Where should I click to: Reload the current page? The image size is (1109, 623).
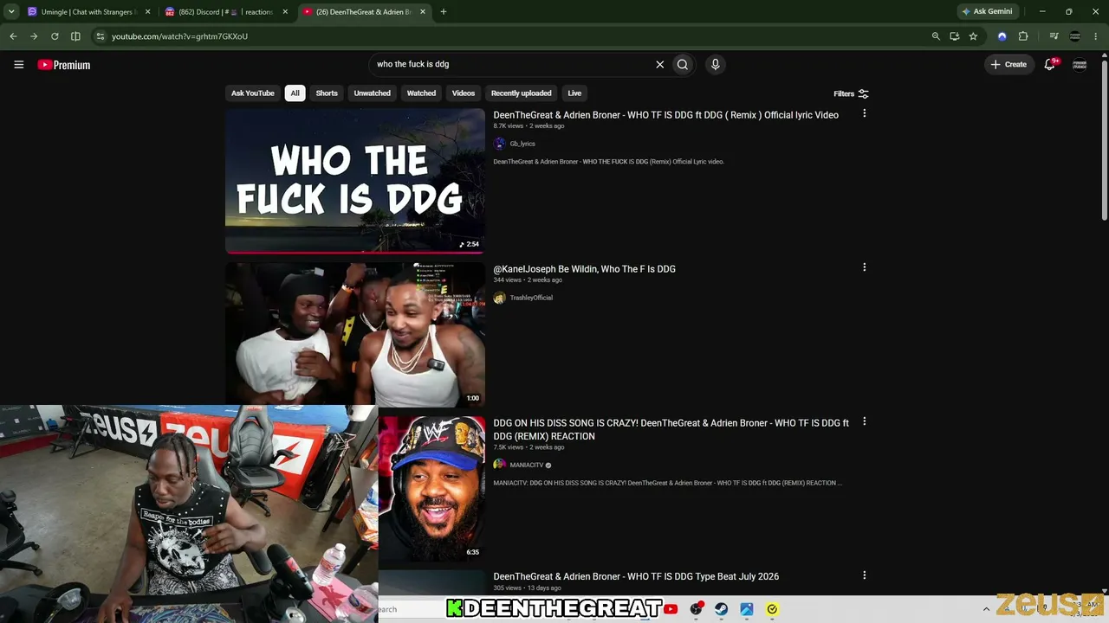pos(55,36)
